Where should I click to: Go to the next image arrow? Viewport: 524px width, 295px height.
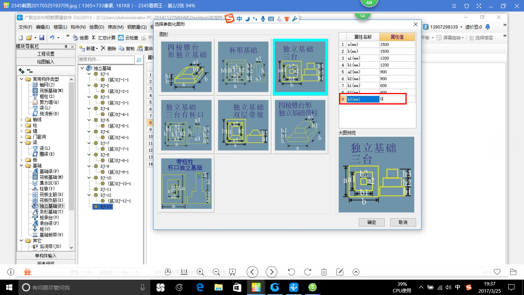coord(272,272)
